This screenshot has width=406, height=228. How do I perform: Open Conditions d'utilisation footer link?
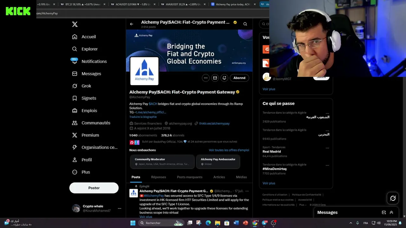tap(275, 195)
